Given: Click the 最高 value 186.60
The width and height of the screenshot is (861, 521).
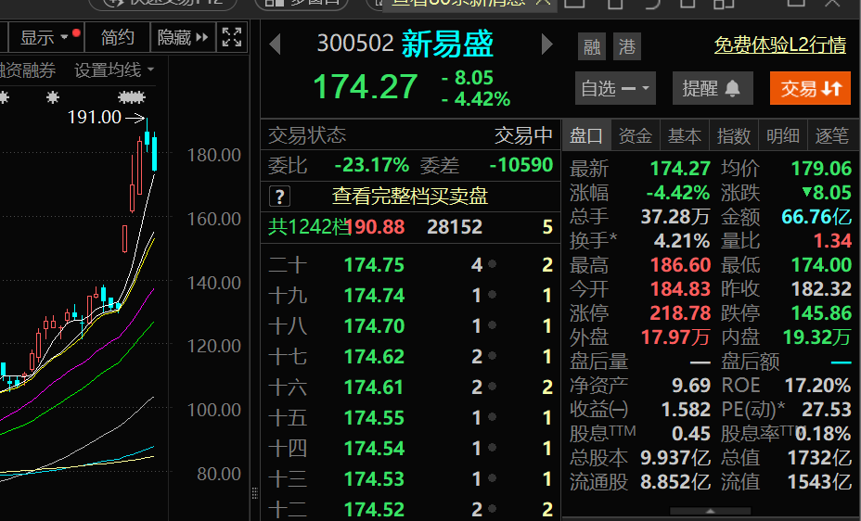Looking at the screenshot, I should (680, 265).
